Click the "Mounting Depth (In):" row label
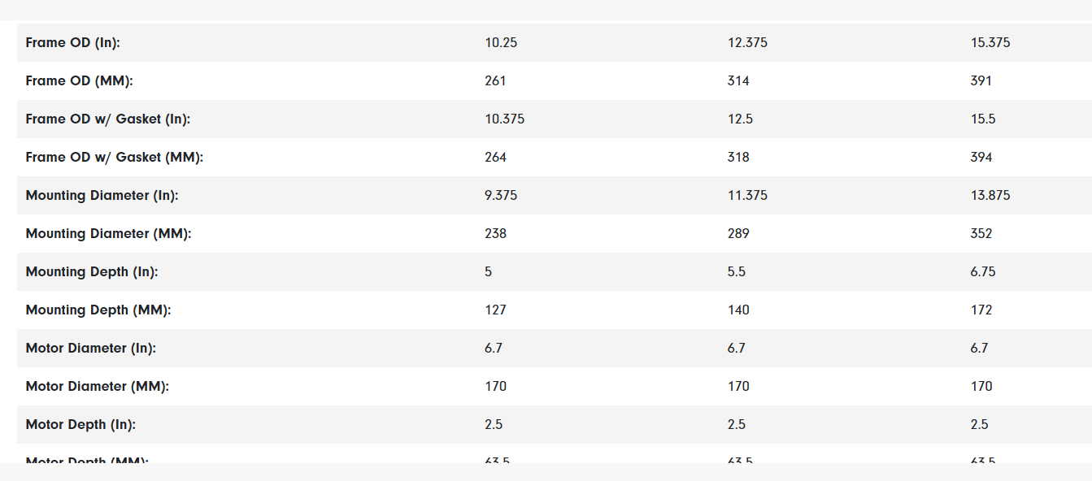The height and width of the screenshot is (481, 1092). pos(92,272)
